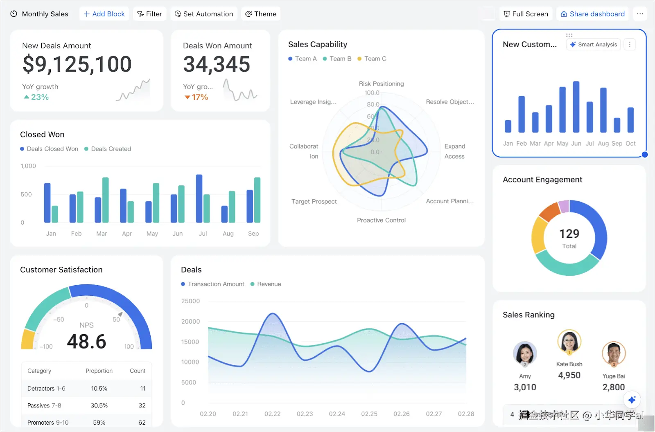This screenshot has height=432, width=655.
Task: Toggle the Team B legend item
Action: [337, 59]
